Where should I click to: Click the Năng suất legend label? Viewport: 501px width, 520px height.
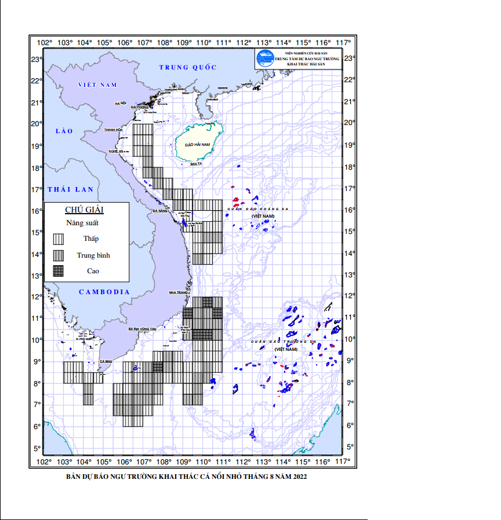coord(82,223)
